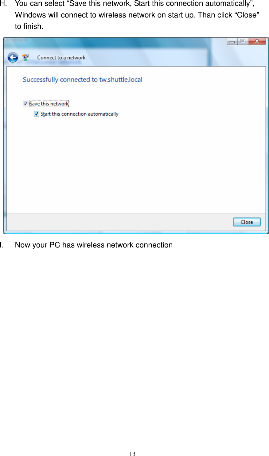Click the checkmark in Start connection automatically box
Image resolution: width=269 pixels, height=456 pixels.
click(36, 114)
